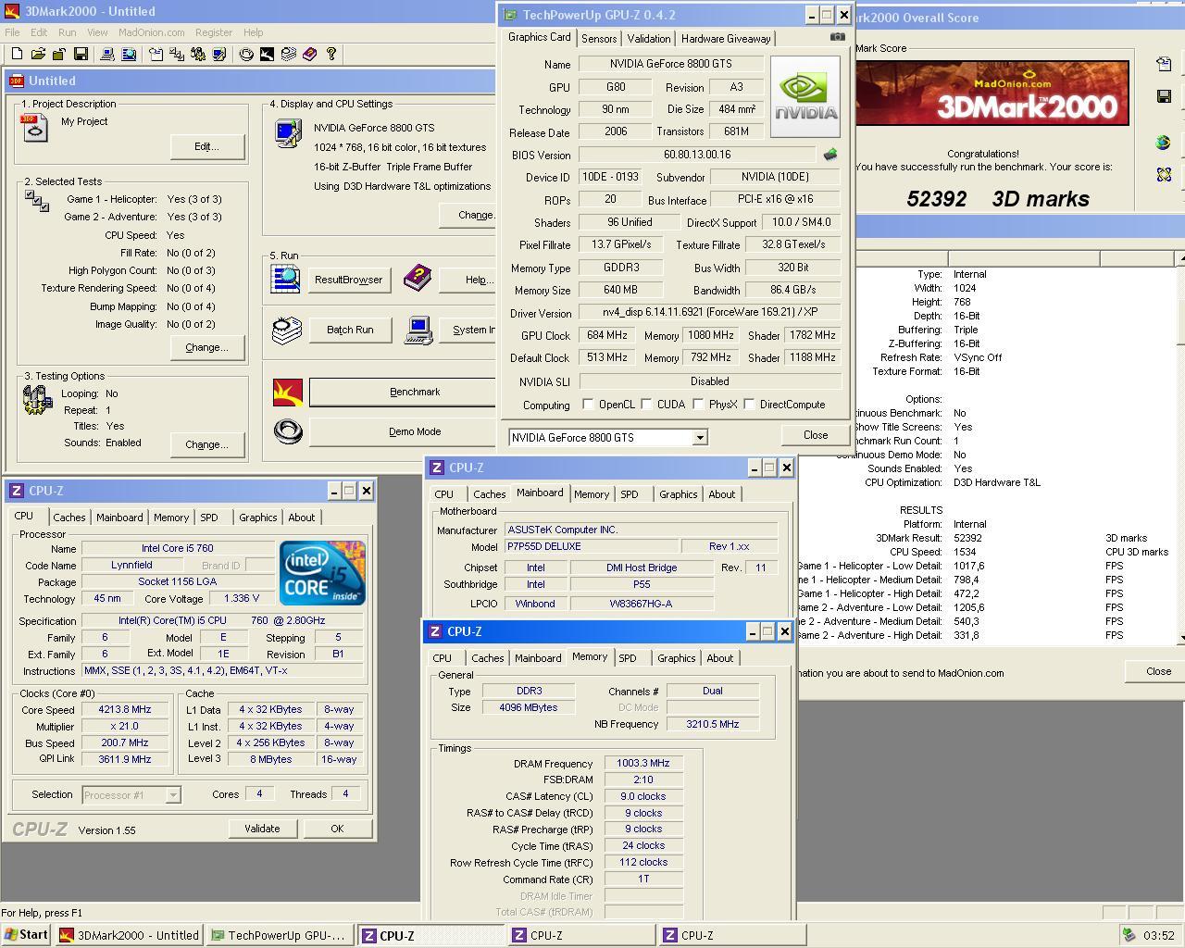Click the purple help book toolbar icon
The image size is (1185, 948).
pyautogui.click(x=309, y=55)
